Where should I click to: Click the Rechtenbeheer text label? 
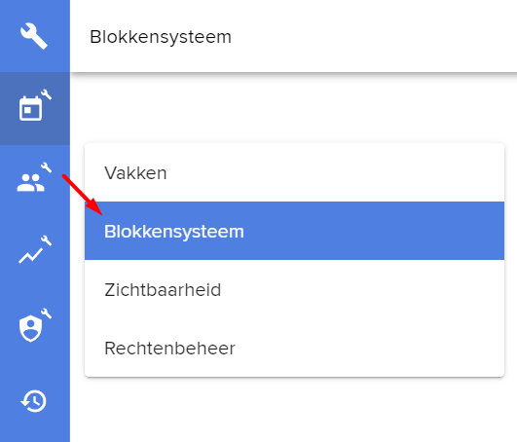click(x=169, y=349)
